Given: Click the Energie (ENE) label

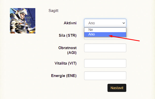Looking at the screenshot, I should point(64,76).
